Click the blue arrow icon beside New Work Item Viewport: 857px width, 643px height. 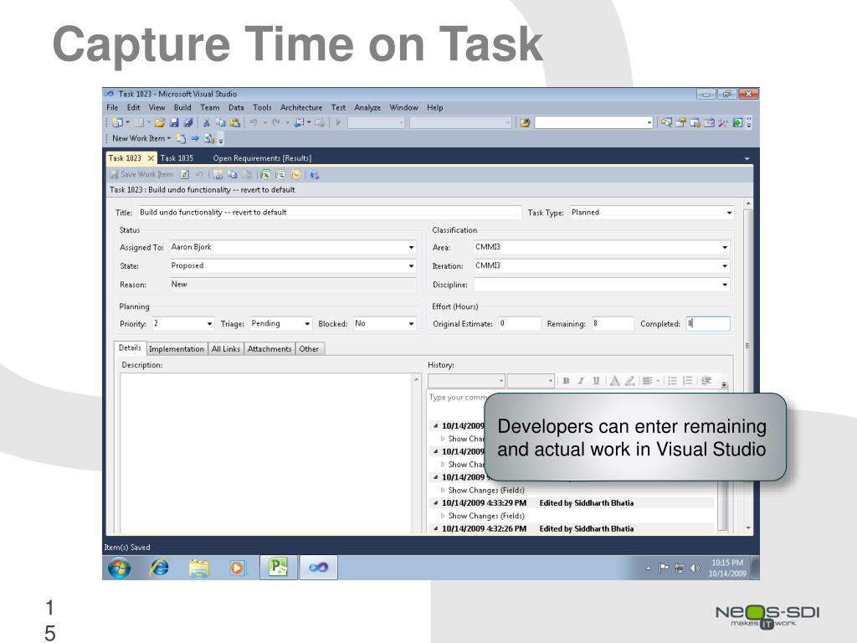pos(194,139)
